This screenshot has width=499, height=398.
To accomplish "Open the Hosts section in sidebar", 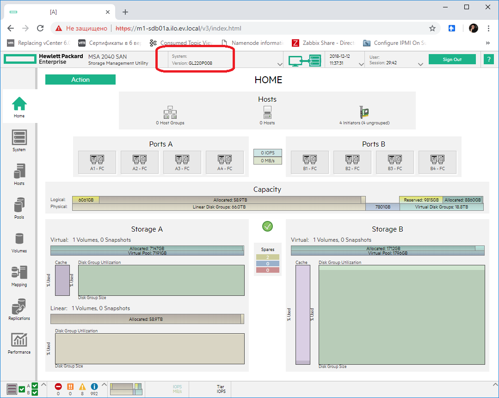I will click(x=19, y=174).
